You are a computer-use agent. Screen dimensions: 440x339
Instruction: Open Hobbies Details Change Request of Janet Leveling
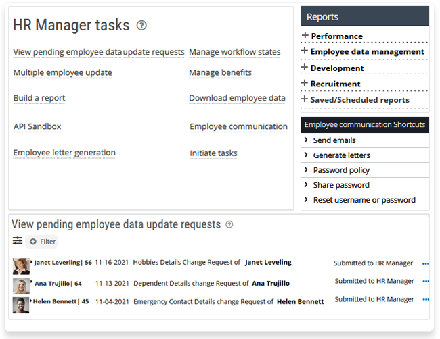coord(212,262)
